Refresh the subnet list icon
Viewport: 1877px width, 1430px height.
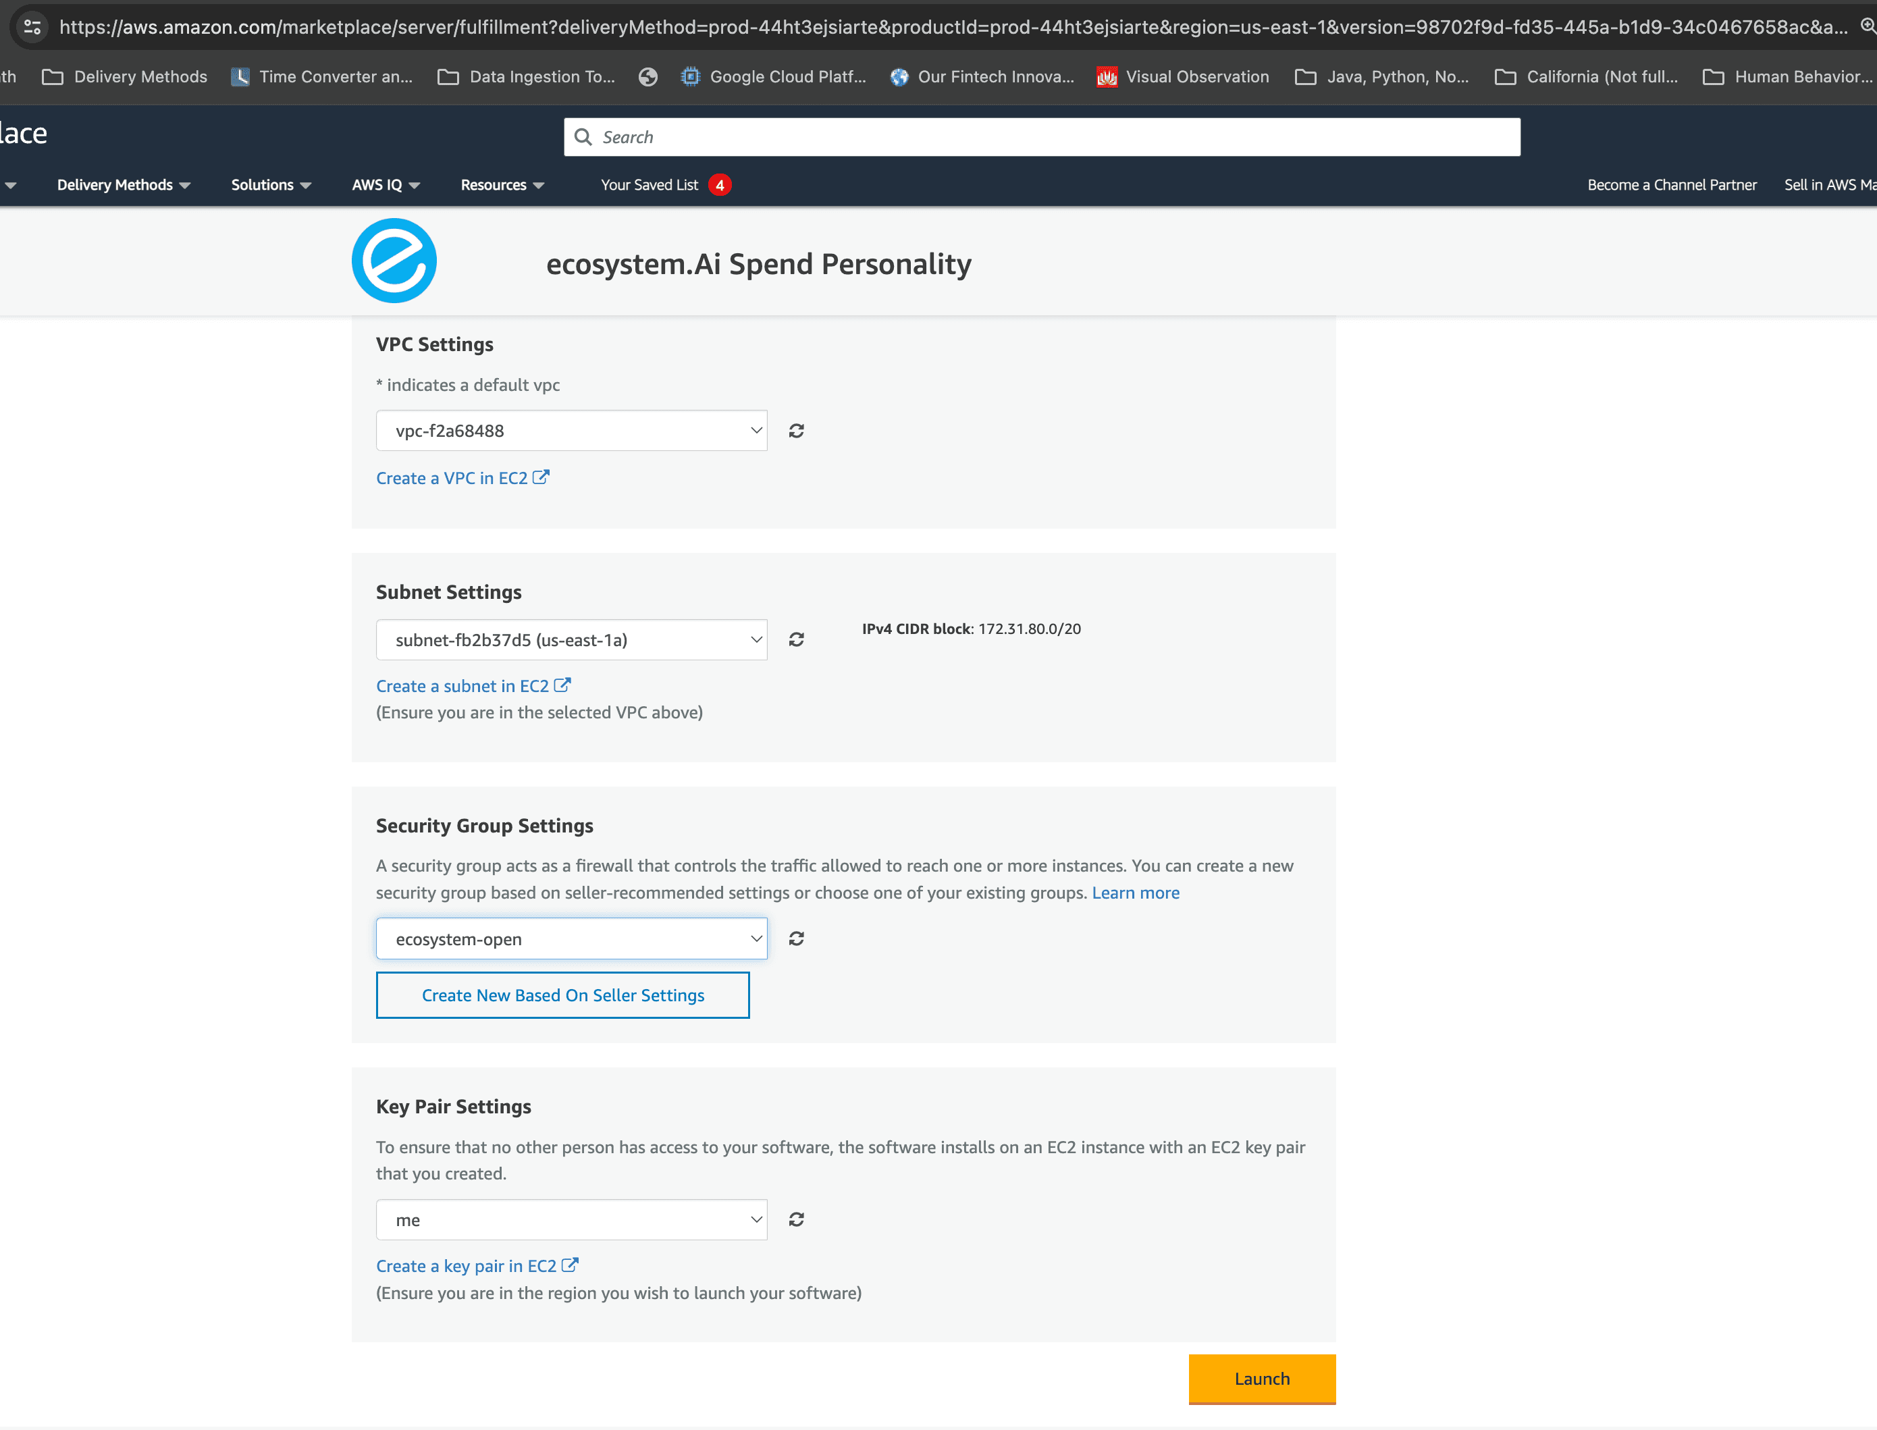pyautogui.click(x=796, y=639)
